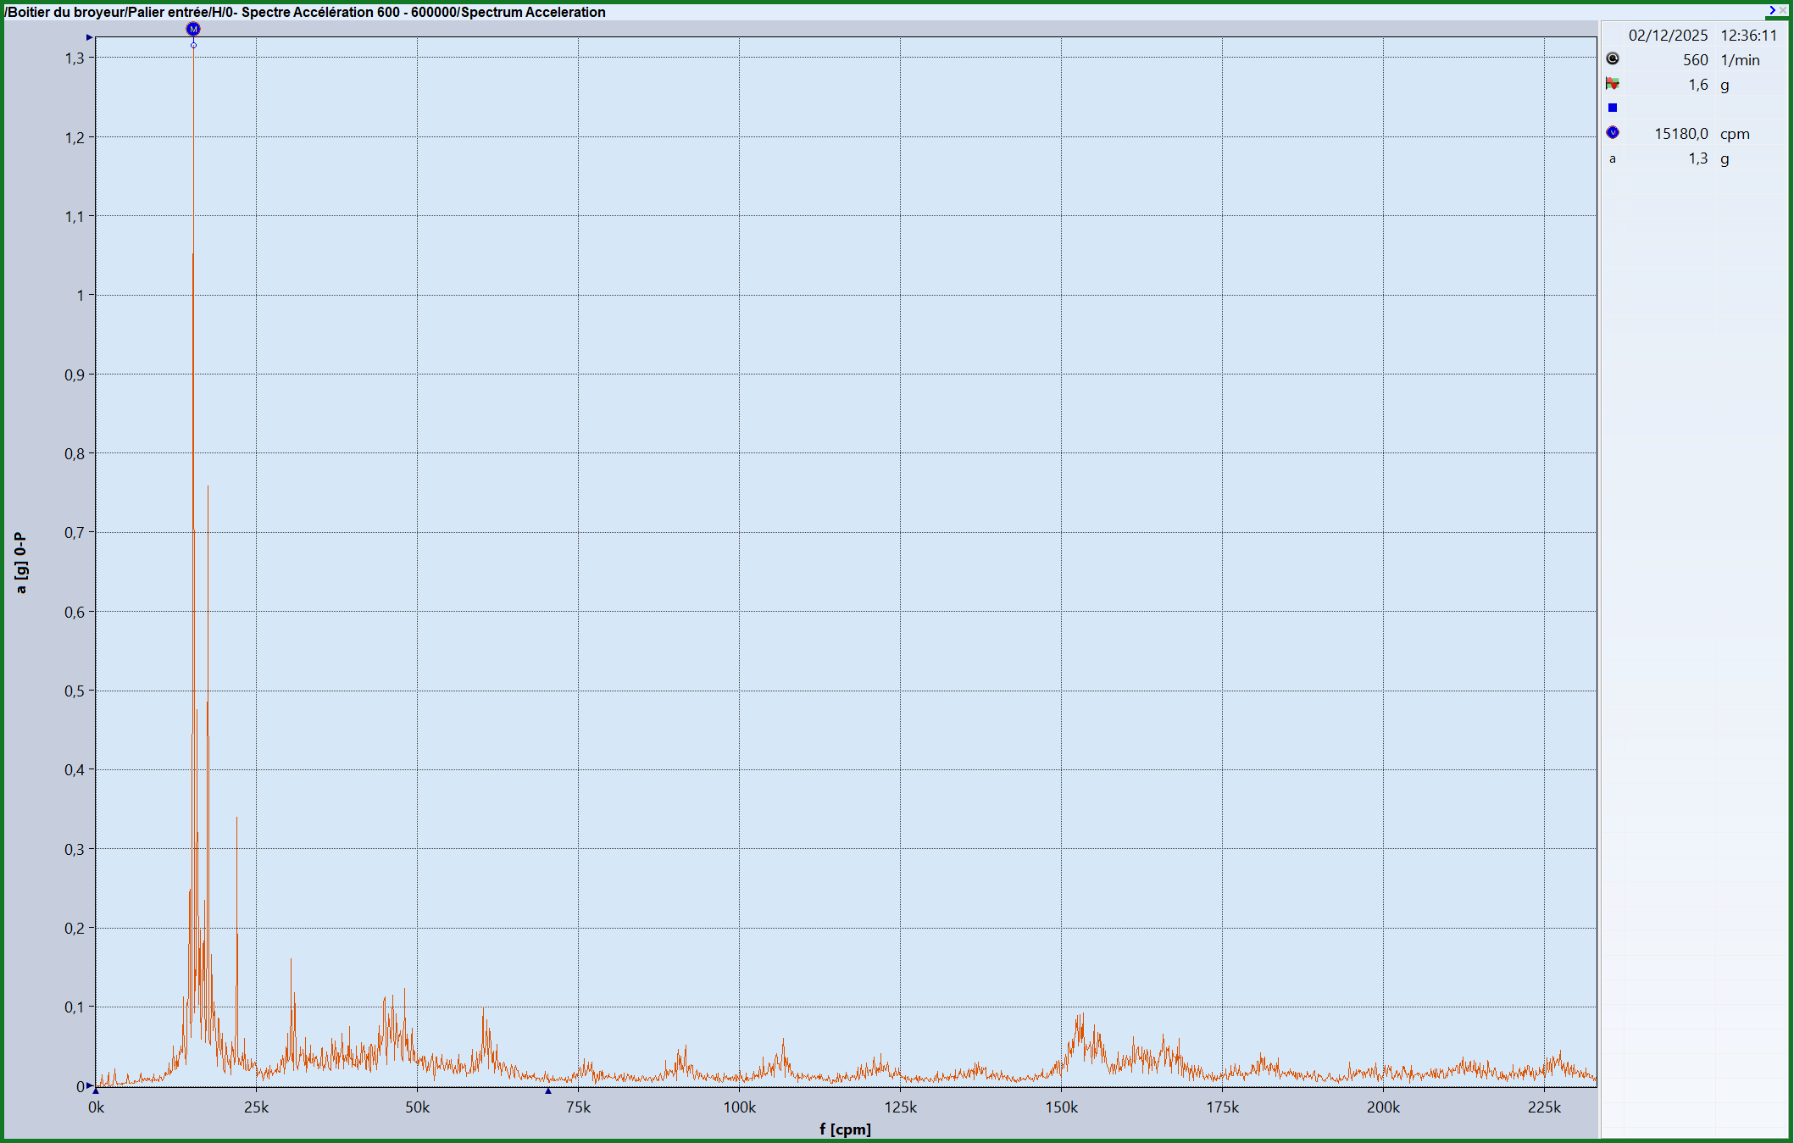
Task: Click the blue cursor frequency icon in info panel
Action: pos(1613,132)
